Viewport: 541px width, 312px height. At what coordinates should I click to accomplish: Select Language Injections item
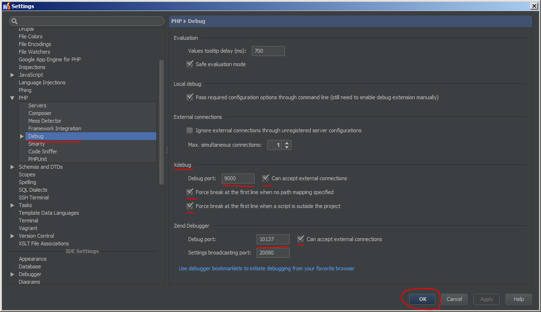coord(42,82)
